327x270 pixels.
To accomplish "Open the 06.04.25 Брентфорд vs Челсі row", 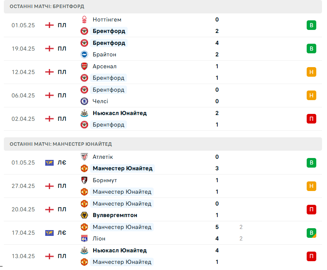I will [163, 95].
